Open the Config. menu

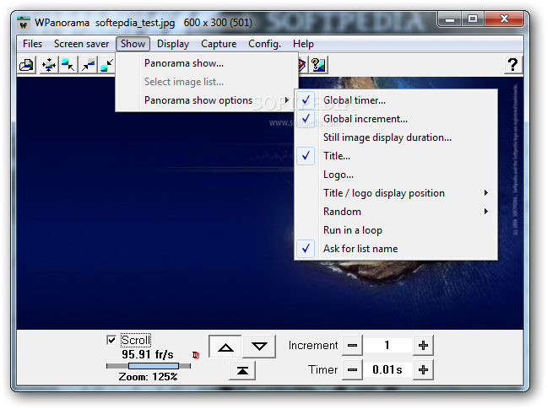(264, 44)
